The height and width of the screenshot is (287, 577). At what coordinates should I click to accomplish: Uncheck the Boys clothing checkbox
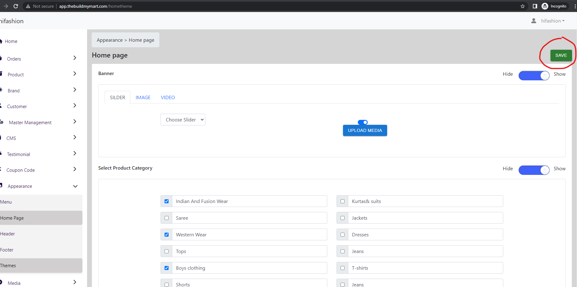point(167,268)
